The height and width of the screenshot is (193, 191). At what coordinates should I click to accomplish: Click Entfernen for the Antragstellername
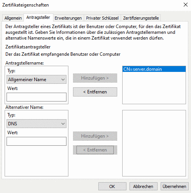(95, 92)
